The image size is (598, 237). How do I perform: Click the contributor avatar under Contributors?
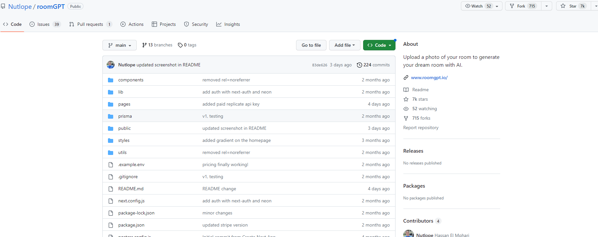[x=409, y=233]
